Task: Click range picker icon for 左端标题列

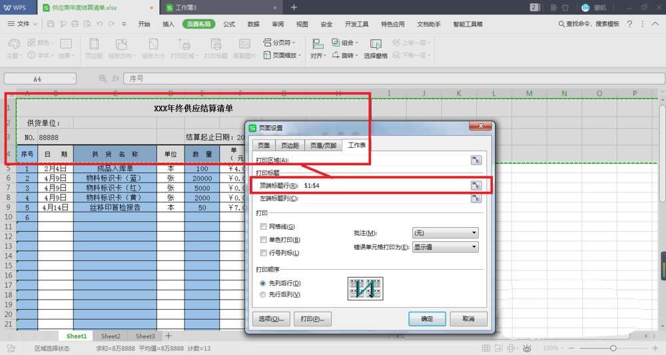Action: tap(476, 198)
